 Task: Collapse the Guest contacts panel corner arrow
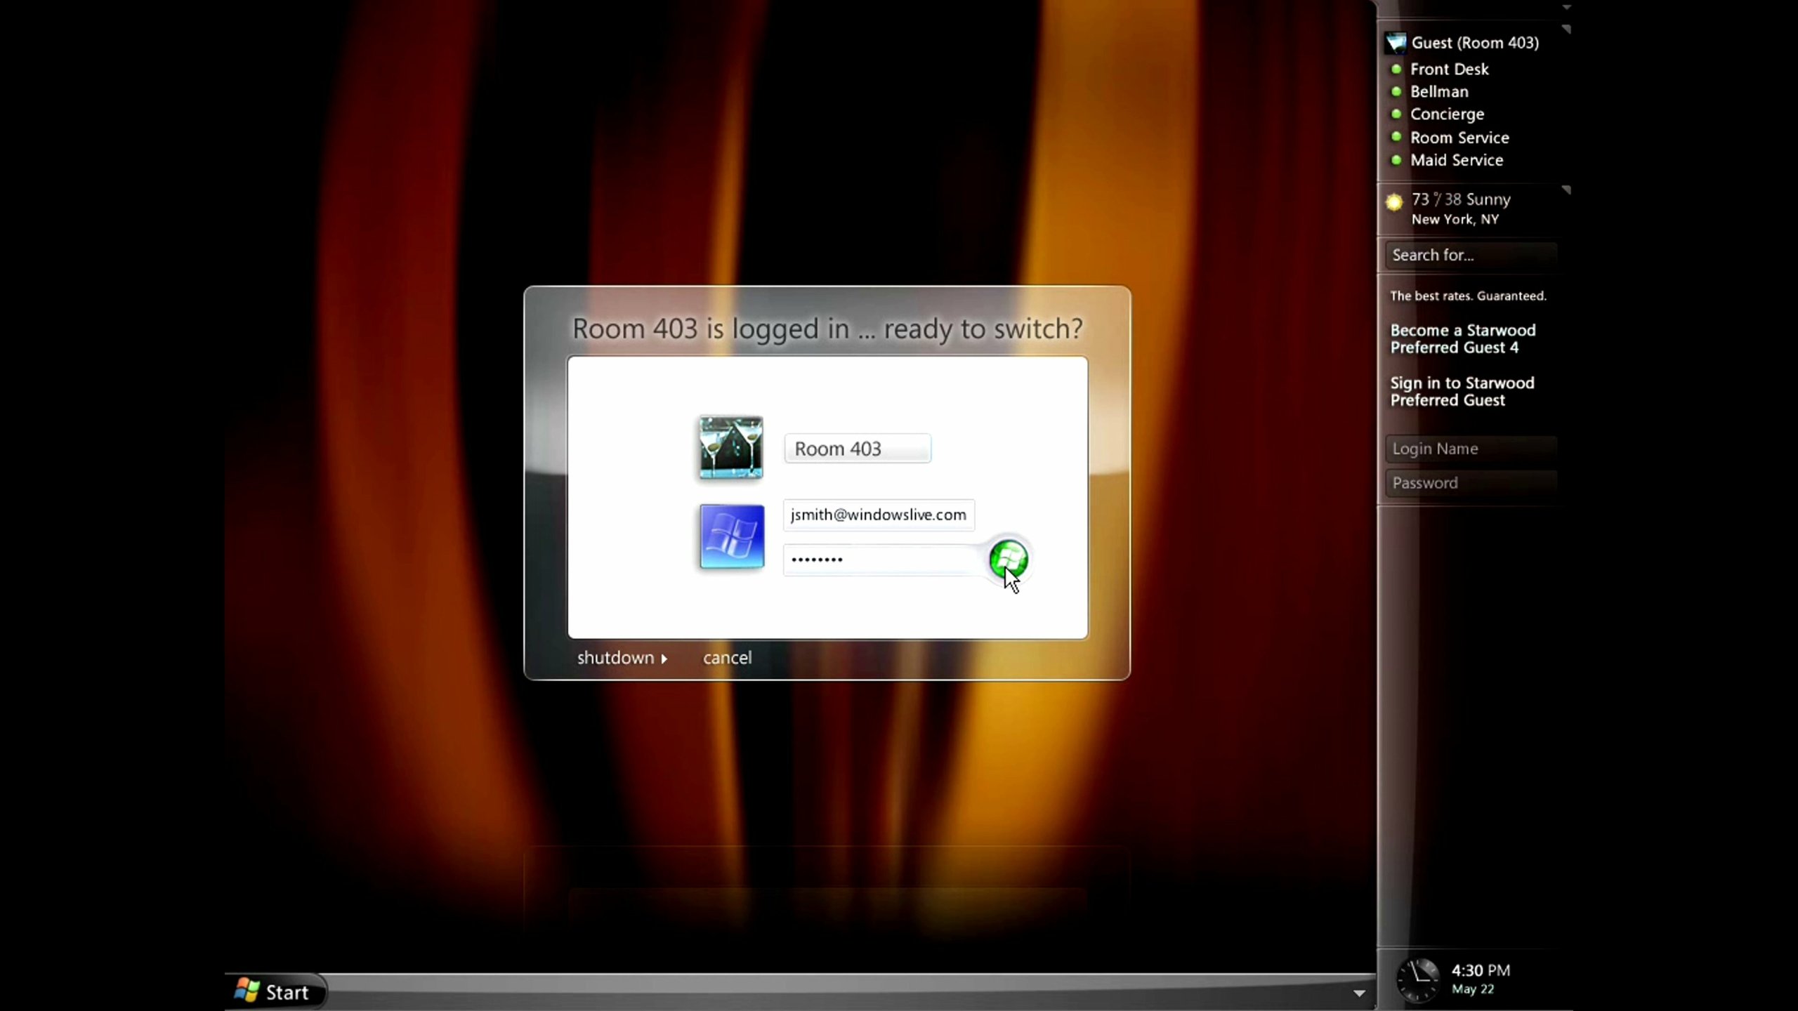click(x=1566, y=29)
